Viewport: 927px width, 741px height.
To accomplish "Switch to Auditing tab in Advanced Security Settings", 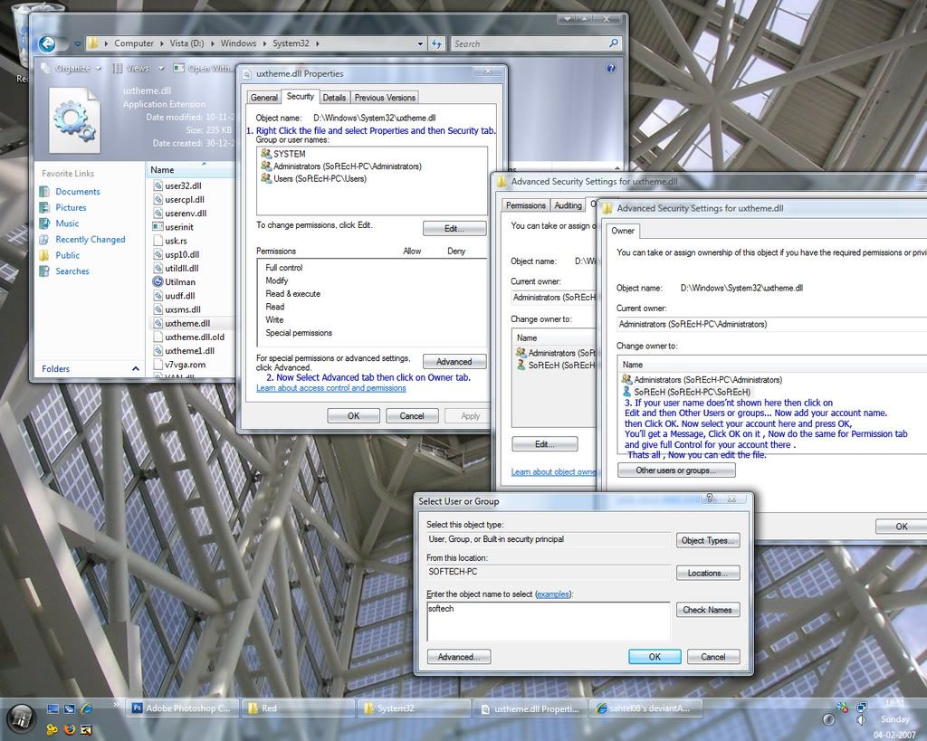I will click(x=568, y=205).
